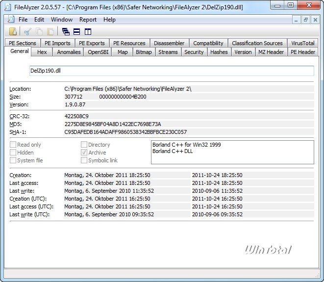Switch to the PE Header tab
The image size is (324, 282).
pyautogui.click(x=303, y=52)
